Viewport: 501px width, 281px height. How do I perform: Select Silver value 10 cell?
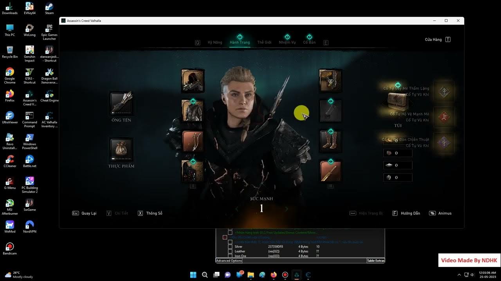coord(318,247)
